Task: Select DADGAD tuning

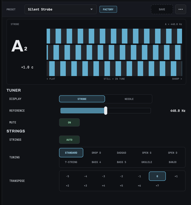Action: point(121,153)
